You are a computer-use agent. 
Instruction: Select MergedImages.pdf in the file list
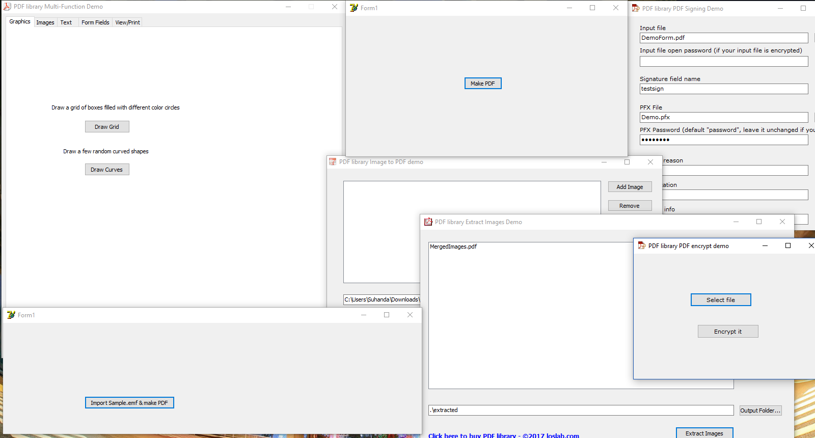point(453,247)
